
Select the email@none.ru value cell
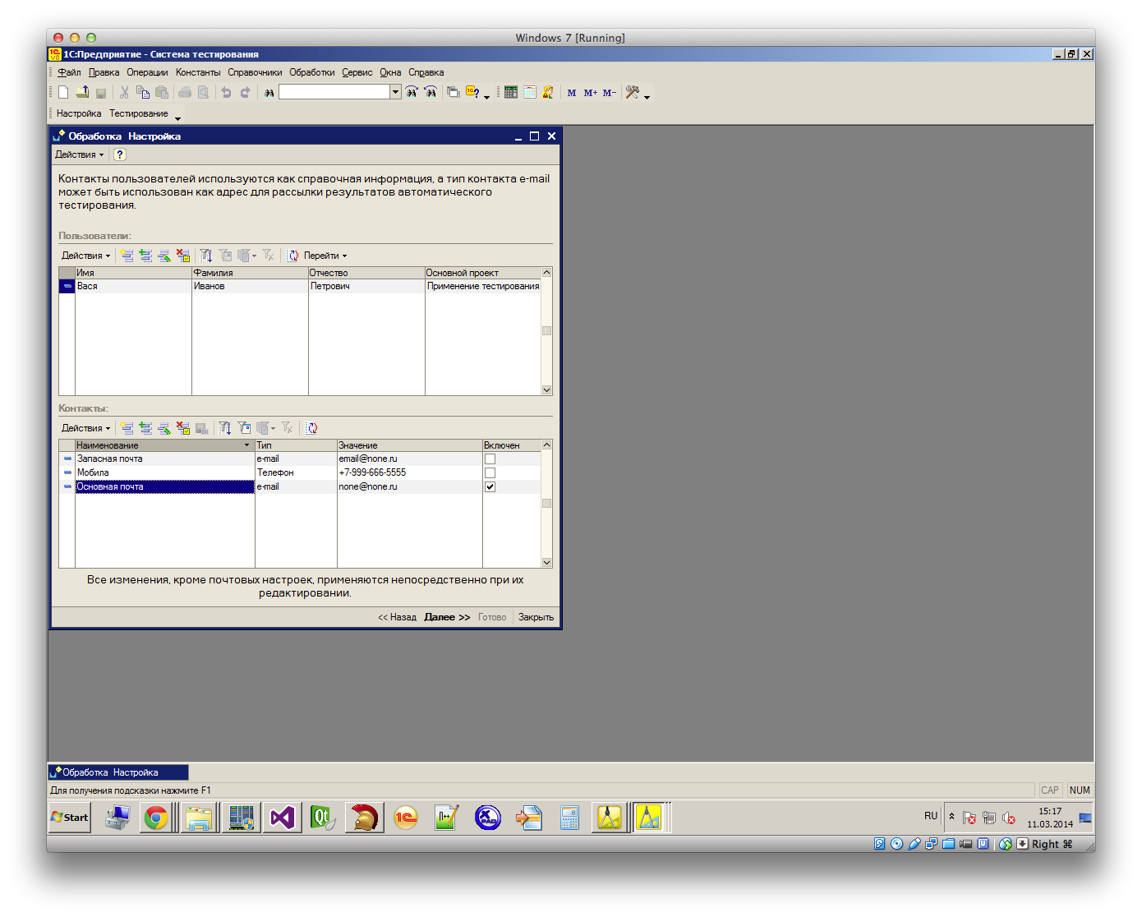click(409, 459)
